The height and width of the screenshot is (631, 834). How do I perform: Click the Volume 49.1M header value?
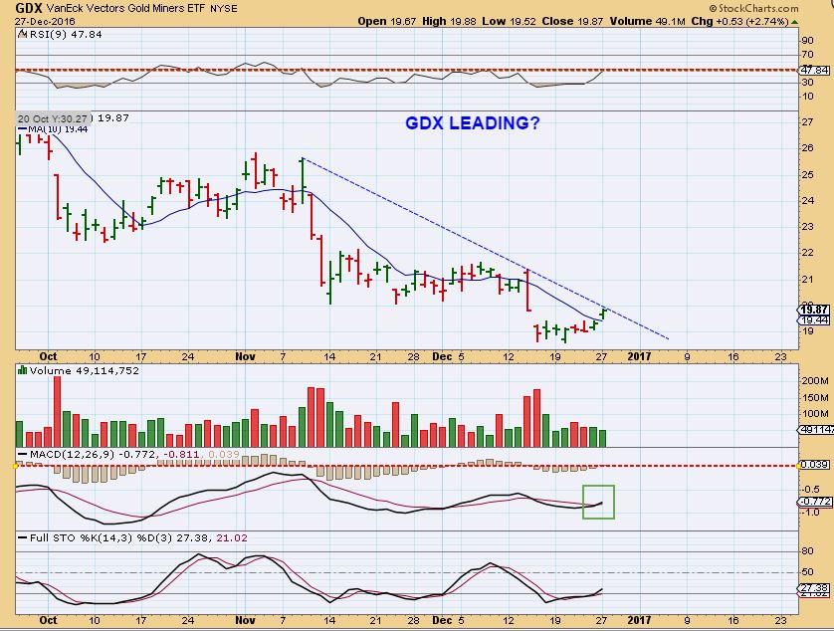(x=647, y=21)
